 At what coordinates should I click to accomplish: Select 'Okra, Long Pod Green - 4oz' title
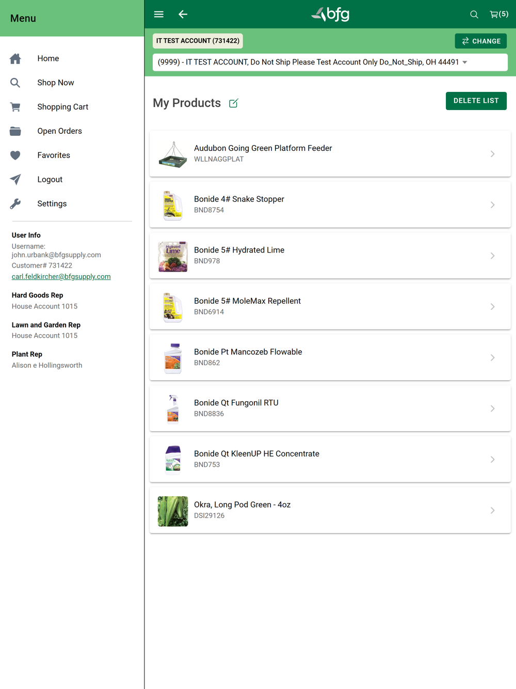click(242, 505)
